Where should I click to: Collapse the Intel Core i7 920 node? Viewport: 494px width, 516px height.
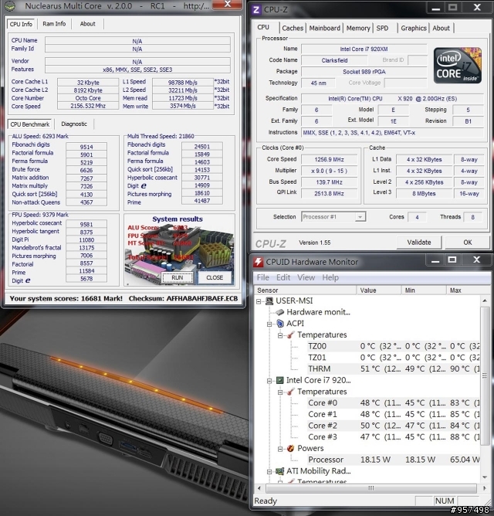pos(269,381)
